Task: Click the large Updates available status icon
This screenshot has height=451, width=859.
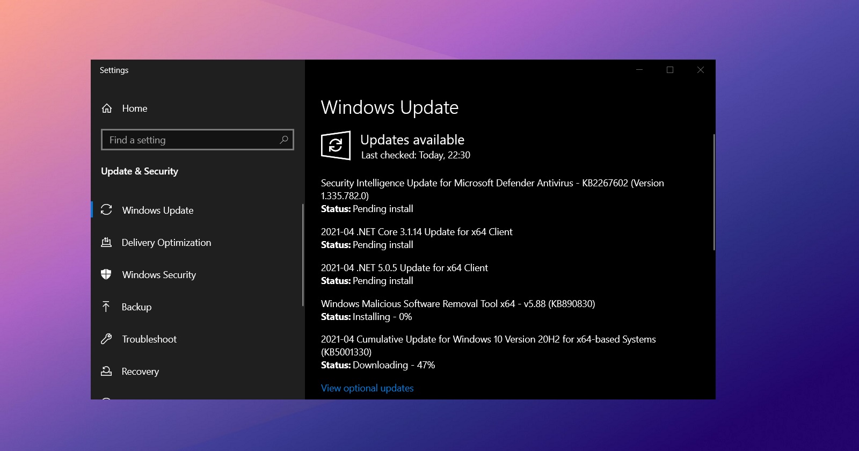Action: [x=336, y=146]
